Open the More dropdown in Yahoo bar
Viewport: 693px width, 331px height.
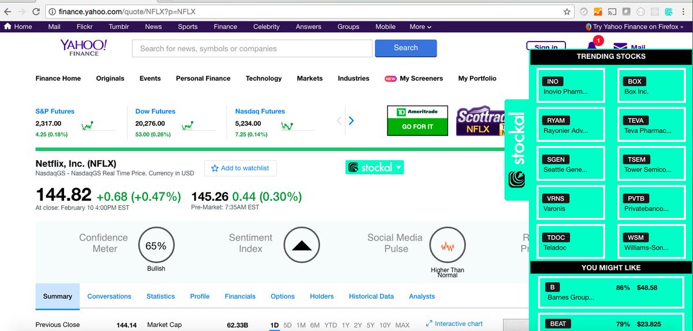tap(420, 27)
